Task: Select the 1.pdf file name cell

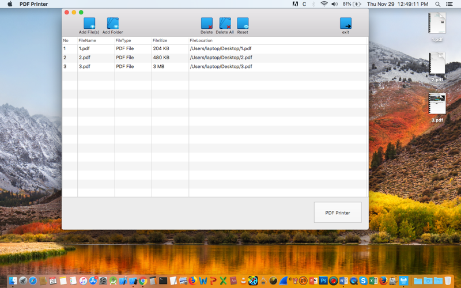Action: [96, 48]
